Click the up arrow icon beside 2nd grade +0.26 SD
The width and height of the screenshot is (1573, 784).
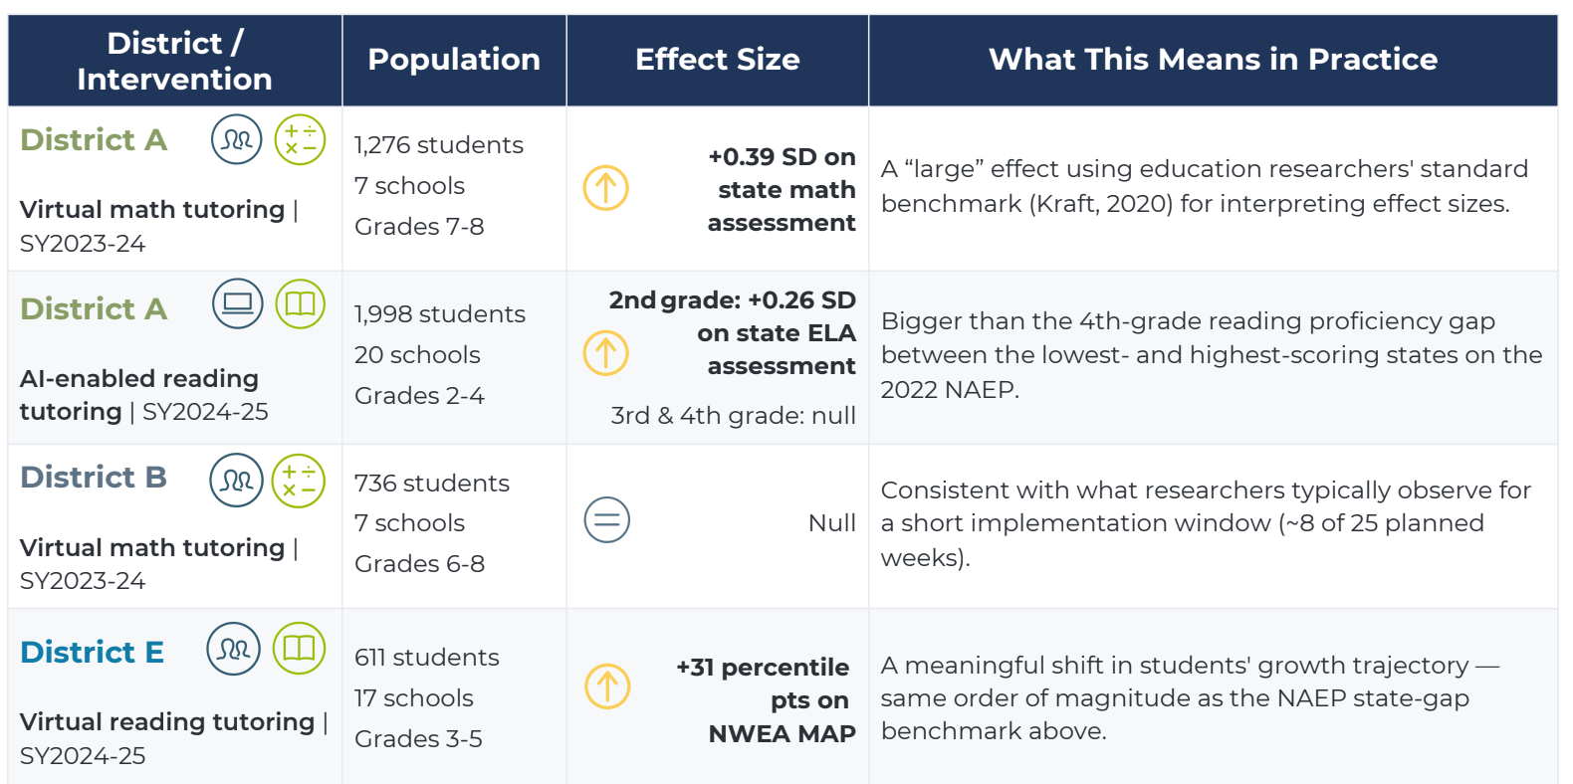606,352
